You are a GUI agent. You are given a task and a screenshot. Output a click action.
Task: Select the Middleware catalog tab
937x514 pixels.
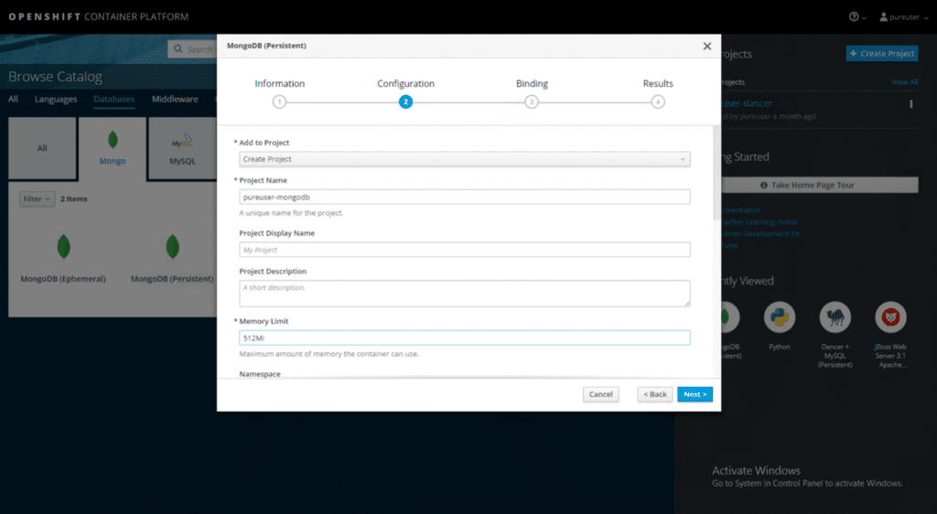(x=175, y=99)
